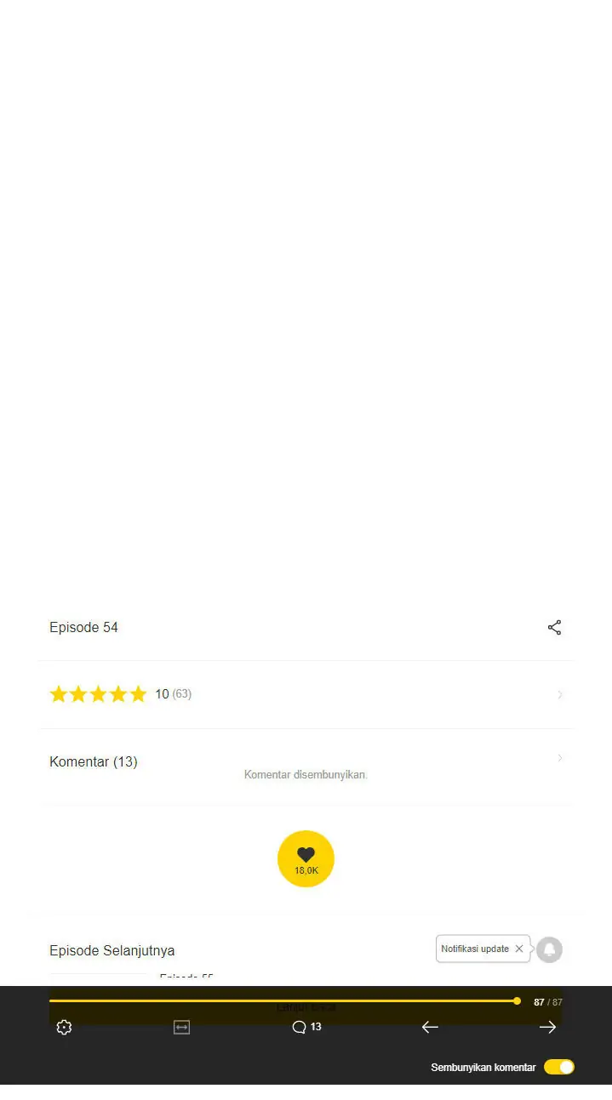Click the Notifikasi update label

[x=475, y=949]
